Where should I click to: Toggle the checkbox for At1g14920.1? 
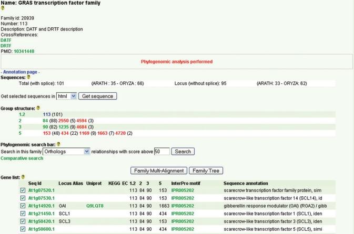click(22, 206)
